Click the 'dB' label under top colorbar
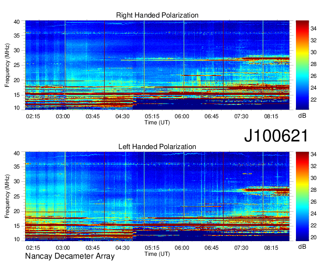 (302, 116)
